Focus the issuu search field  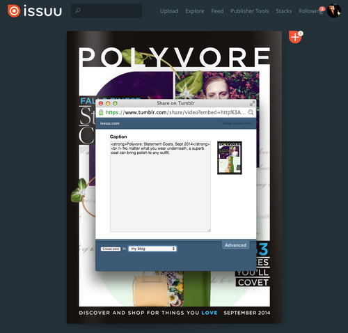click(106, 10)
